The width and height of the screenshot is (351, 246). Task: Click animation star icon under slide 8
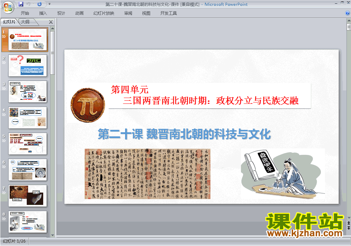click(4, 219)
